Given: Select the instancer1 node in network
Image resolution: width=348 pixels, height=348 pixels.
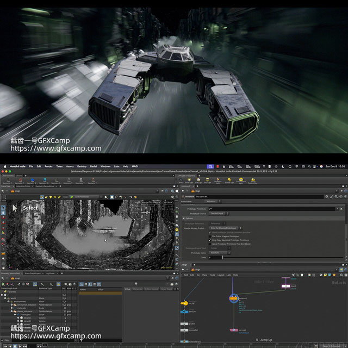Looking at the screenshot, I should (233, 299).
